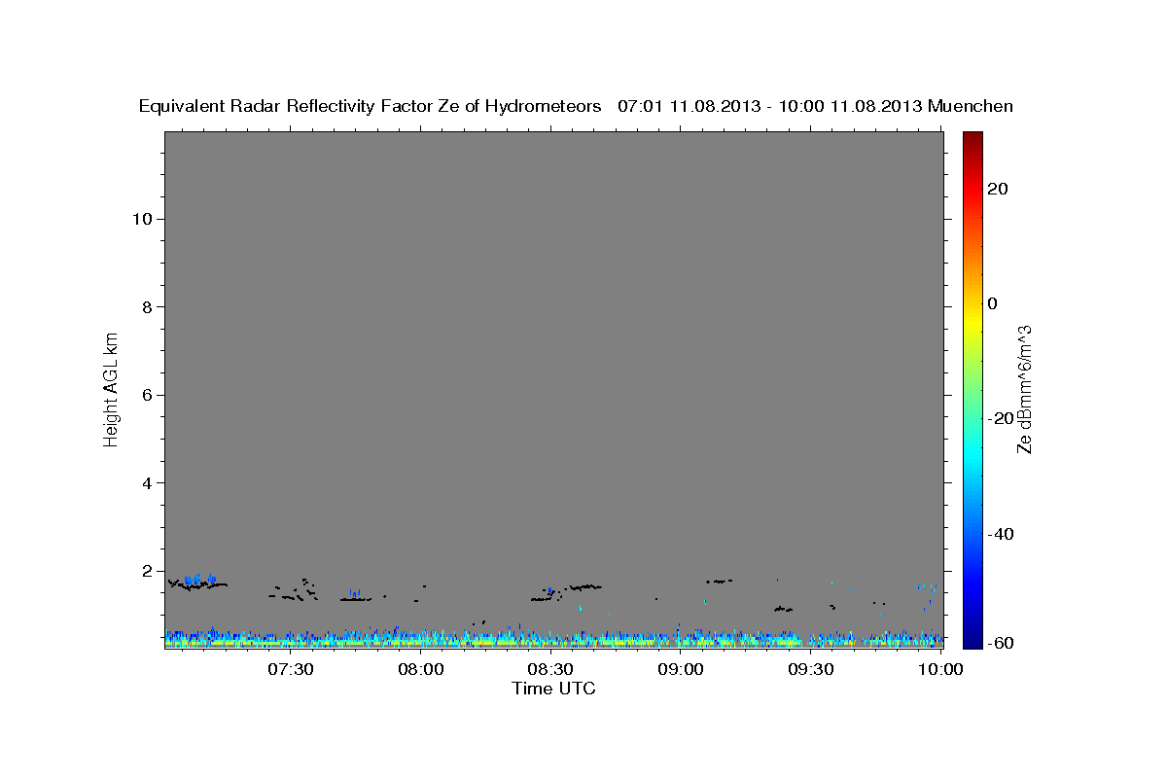Click the height tick label '4'
The height and width of the screenshot is (778, 1167).
pos(147,483)
